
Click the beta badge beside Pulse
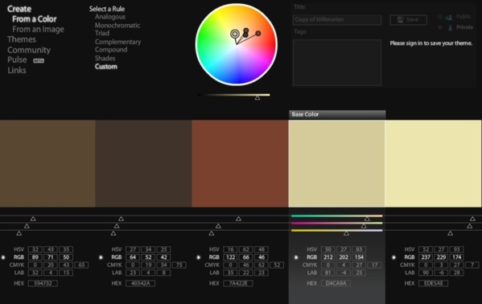click(x=39, y=60)
